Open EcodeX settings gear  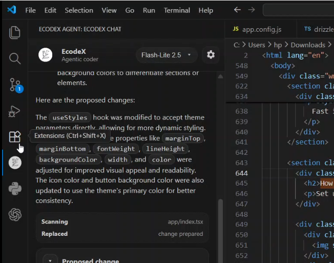click(x=211, y=55)
